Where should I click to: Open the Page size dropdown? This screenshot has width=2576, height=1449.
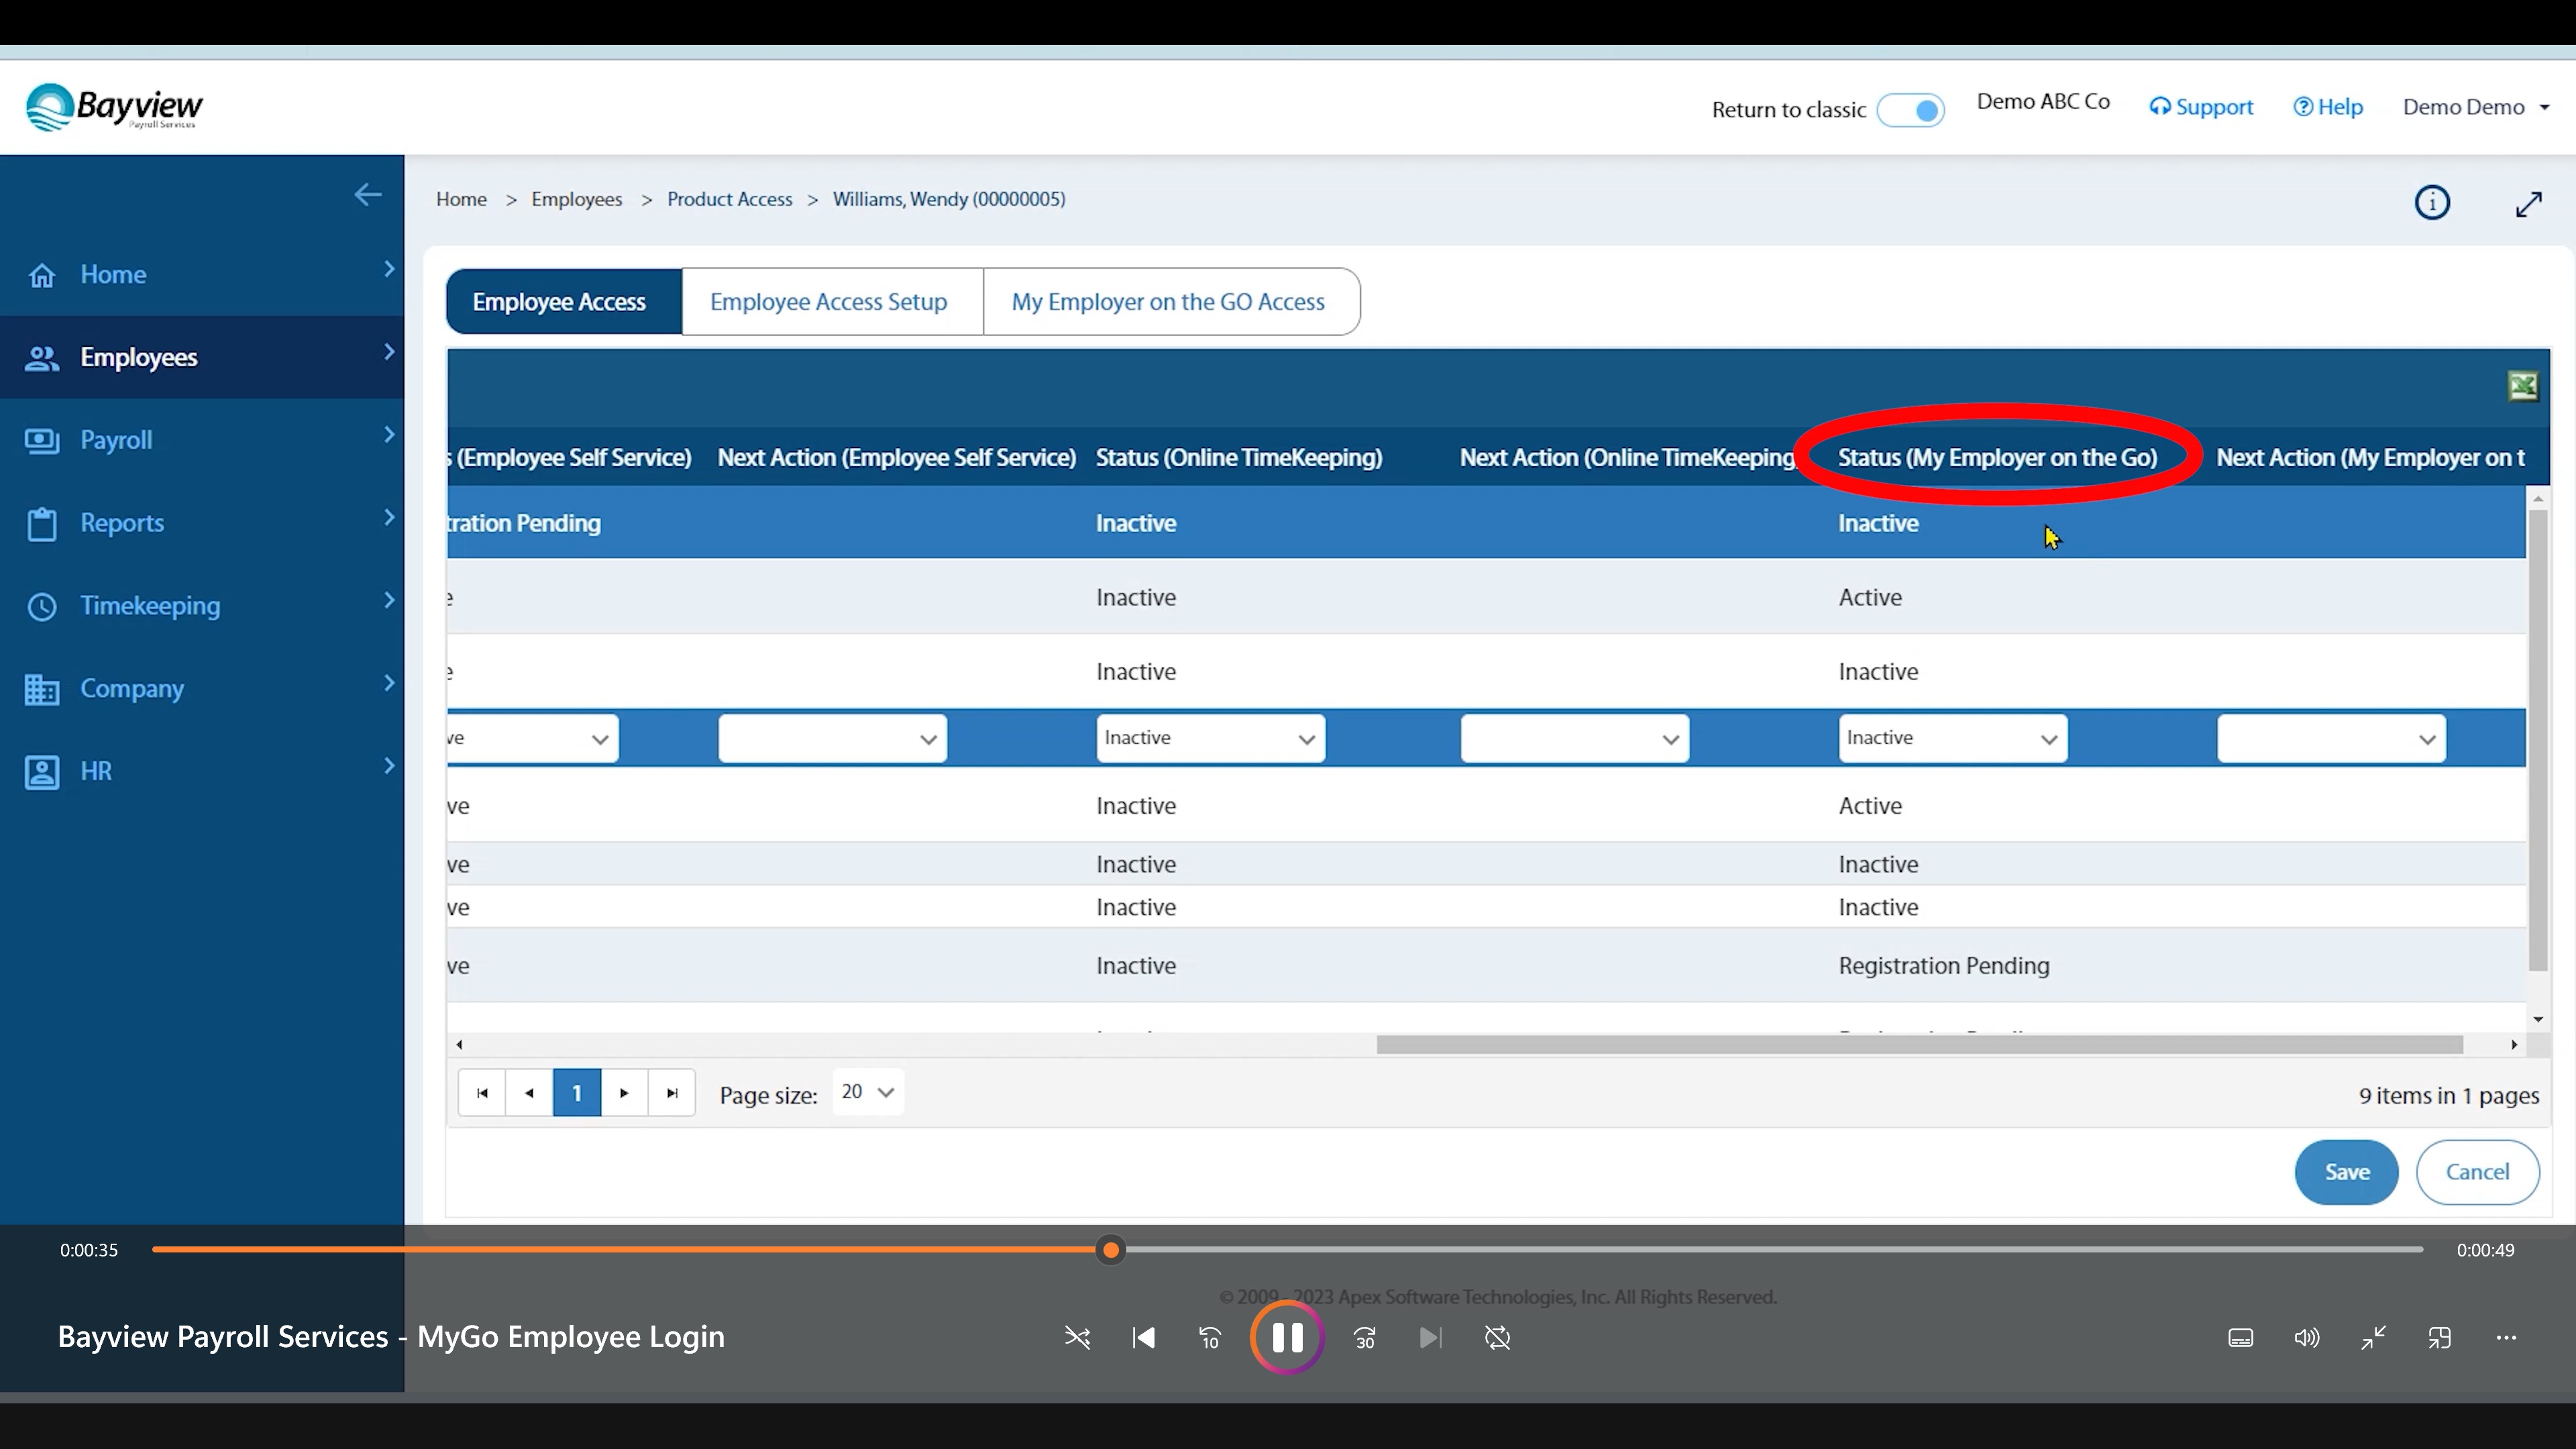pos(868,1092)
